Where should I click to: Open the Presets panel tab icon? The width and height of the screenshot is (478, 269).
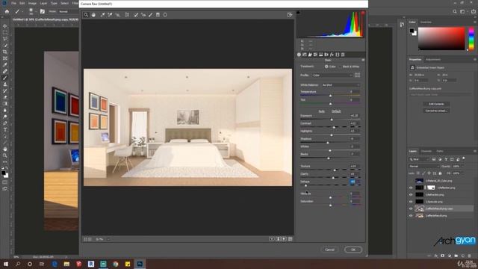click(x=343, y=55)
